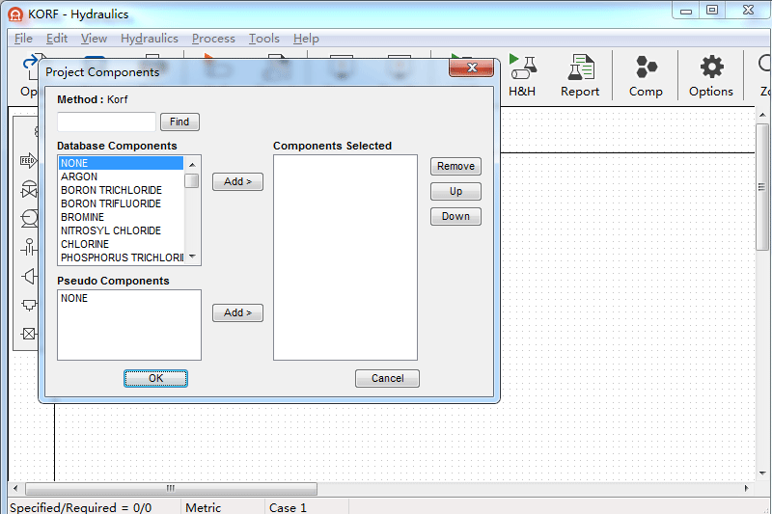This screenshot has width=772, height=514.
Task: Confirm the dialog with OK
Action: [x=155, y=378]
